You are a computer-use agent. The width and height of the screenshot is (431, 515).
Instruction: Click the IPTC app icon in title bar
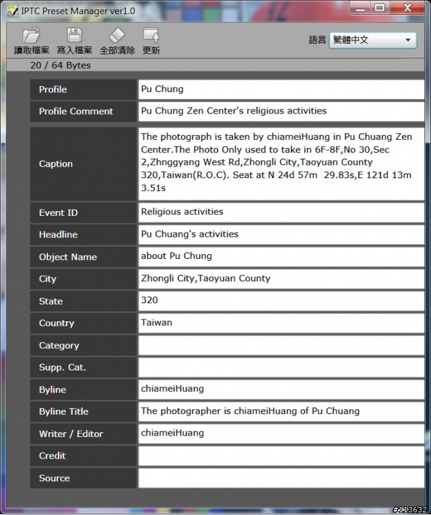pos(12,11)
